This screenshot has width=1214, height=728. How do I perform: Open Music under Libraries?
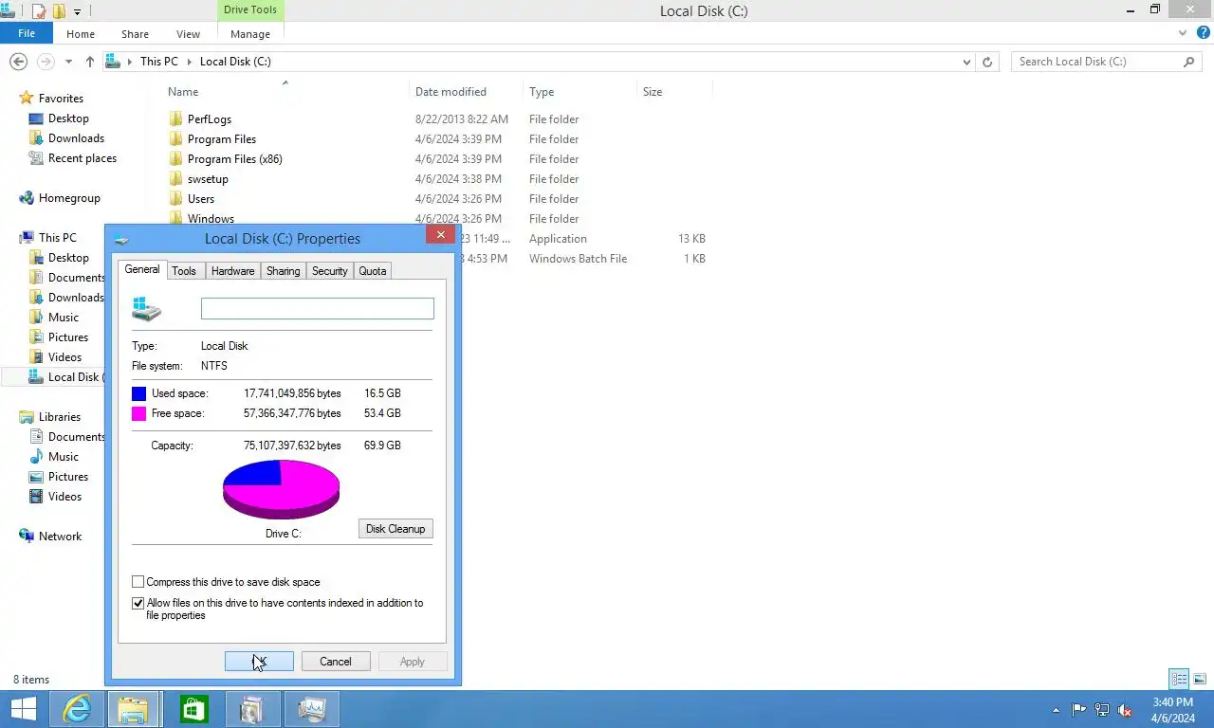point(64,457)
